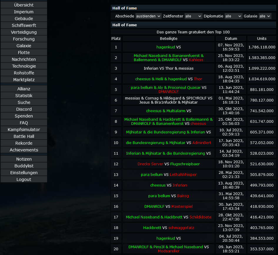Click Logout in the sidebar
The image size is (278, 255).
pos(24,179)
